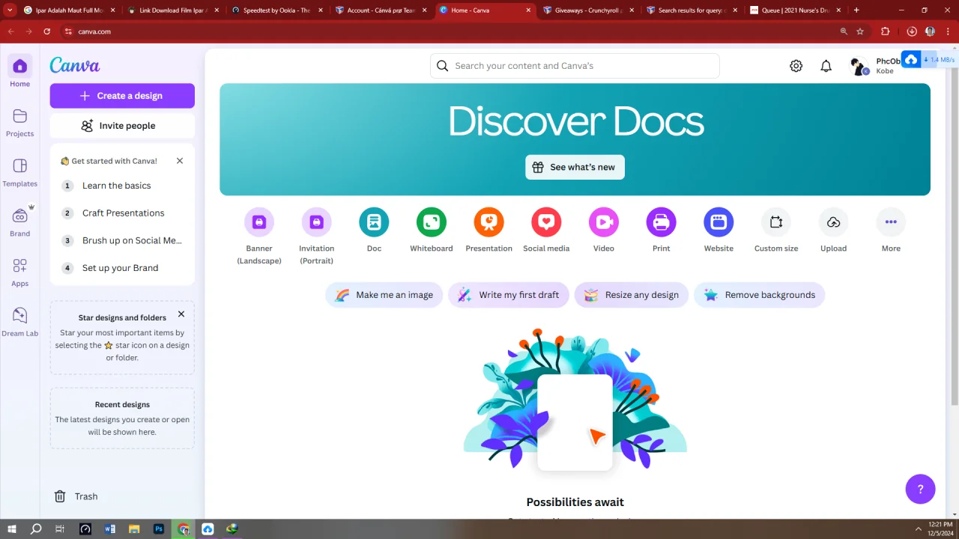Switch to the Queue 2021 Nurse's Drug tab
This screenshot has width=959, height=539.
coord(796,10)
